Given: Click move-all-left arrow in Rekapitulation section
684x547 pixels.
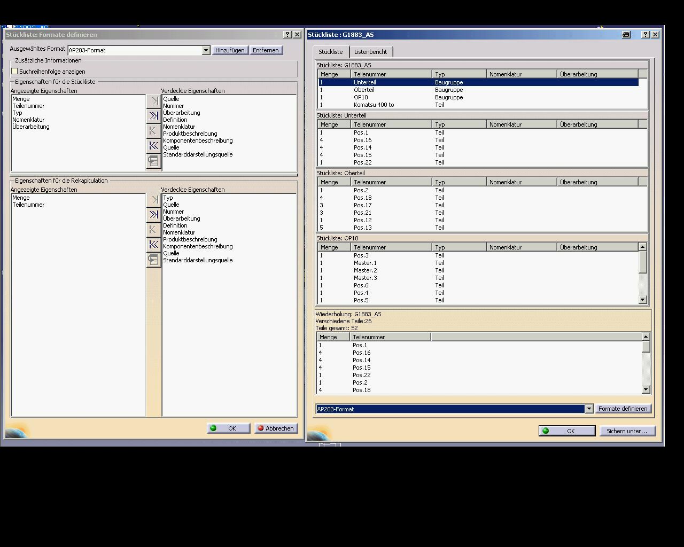Looking at the screenshot, I should tap(153, 244).
